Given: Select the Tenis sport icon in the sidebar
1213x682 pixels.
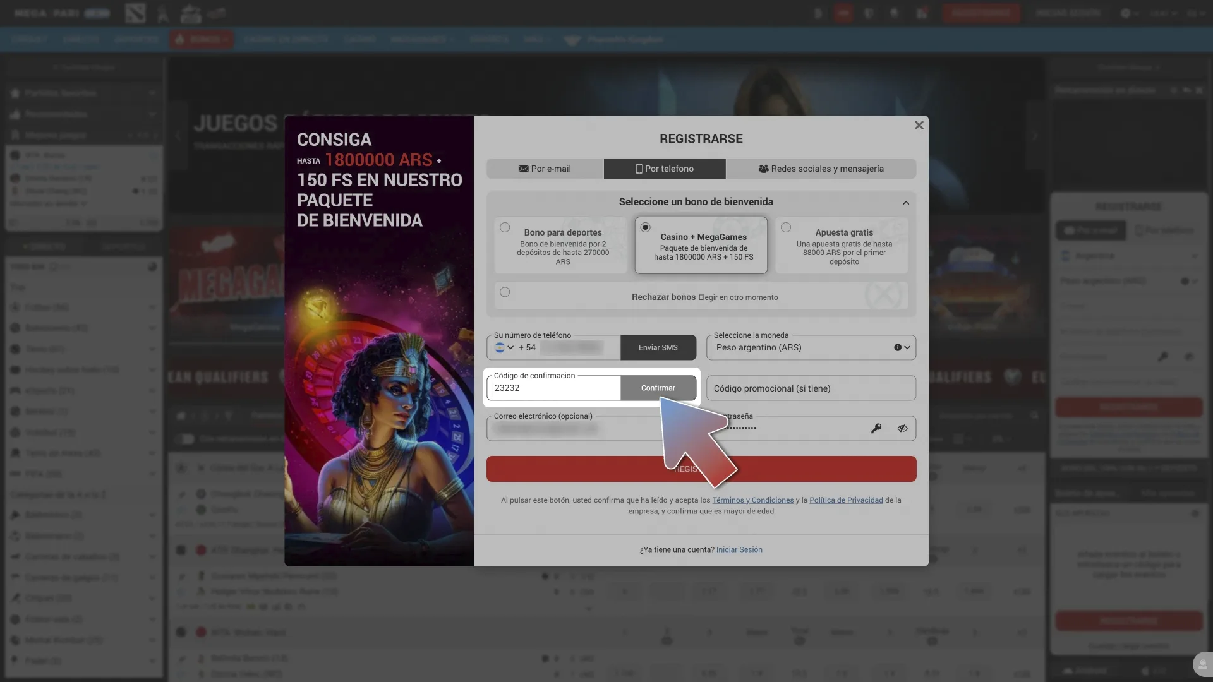Looking at the screenshot, I should click(15, 349).
